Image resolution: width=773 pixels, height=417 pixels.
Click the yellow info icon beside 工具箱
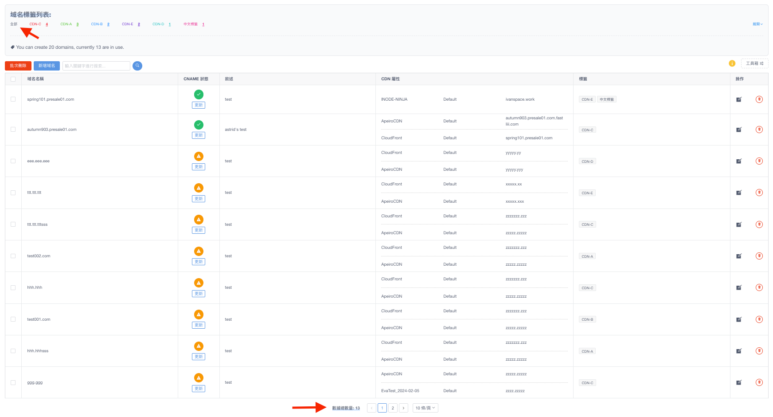coord(732,63)
